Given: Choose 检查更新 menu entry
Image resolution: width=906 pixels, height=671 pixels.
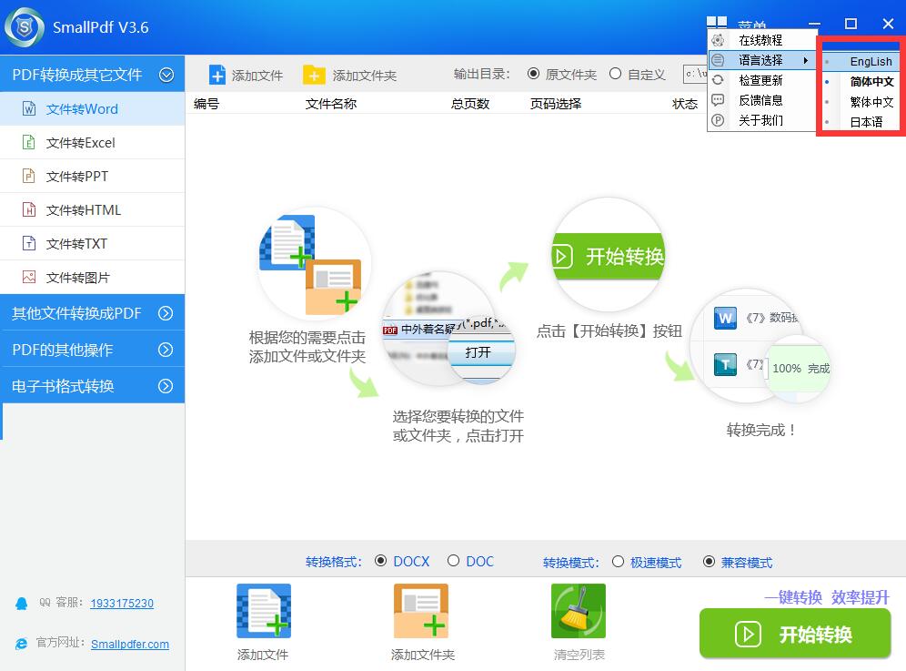Looking at the screenshot, I should (760, 80).
